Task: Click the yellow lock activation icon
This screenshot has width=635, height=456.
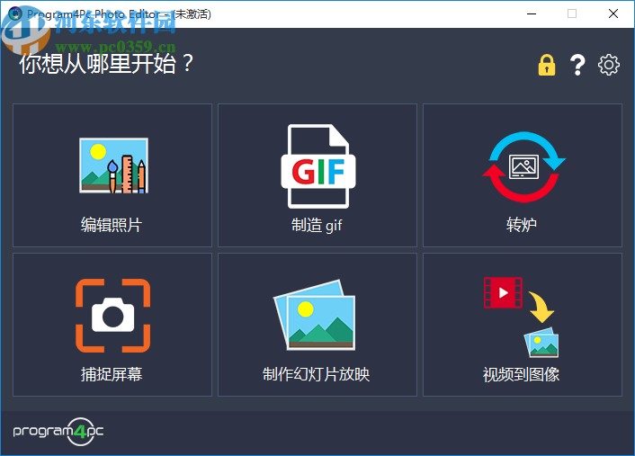Action: click(547, 65)
